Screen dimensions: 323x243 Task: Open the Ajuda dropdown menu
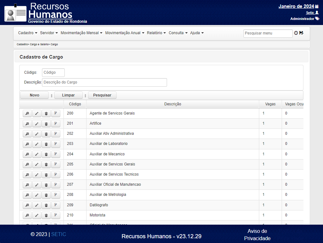pyautogui.click(x=197, y=33)
